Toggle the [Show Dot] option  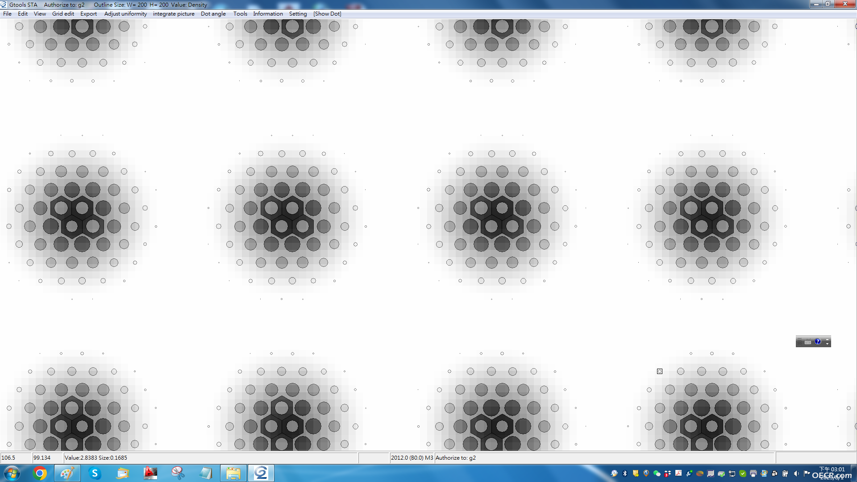point(327,14)
